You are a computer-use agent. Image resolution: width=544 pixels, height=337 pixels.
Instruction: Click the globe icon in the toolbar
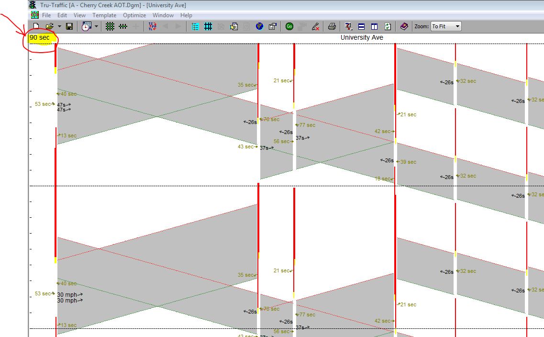(x=259, y=26)
